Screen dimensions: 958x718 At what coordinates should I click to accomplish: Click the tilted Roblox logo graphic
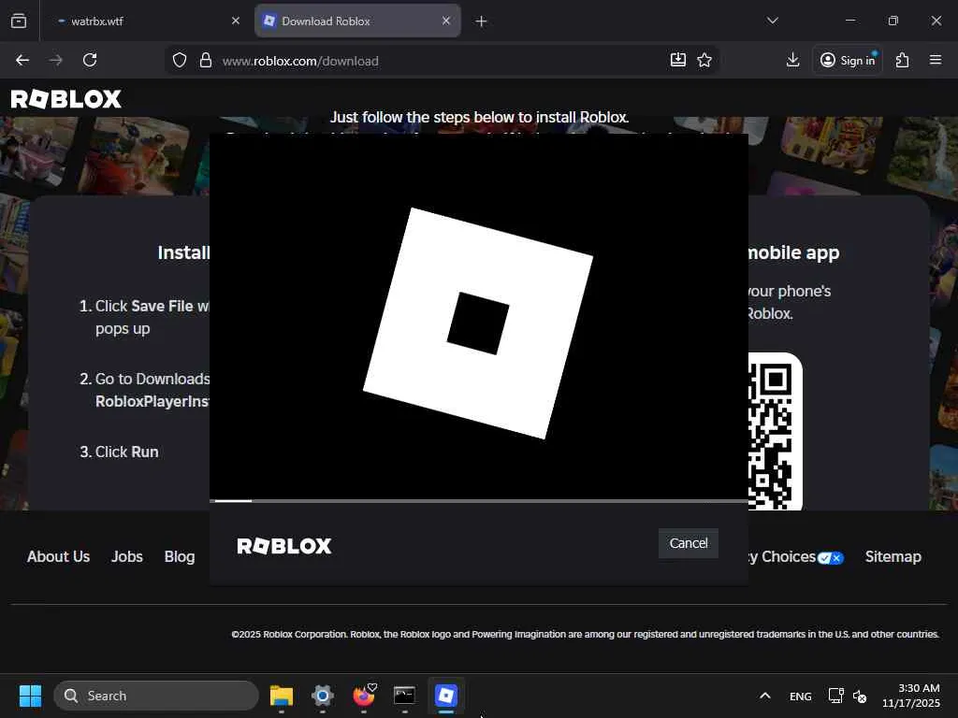(478, 323)
